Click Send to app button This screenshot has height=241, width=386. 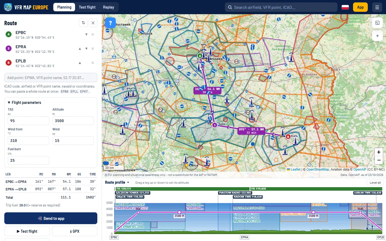click(51, 218)
